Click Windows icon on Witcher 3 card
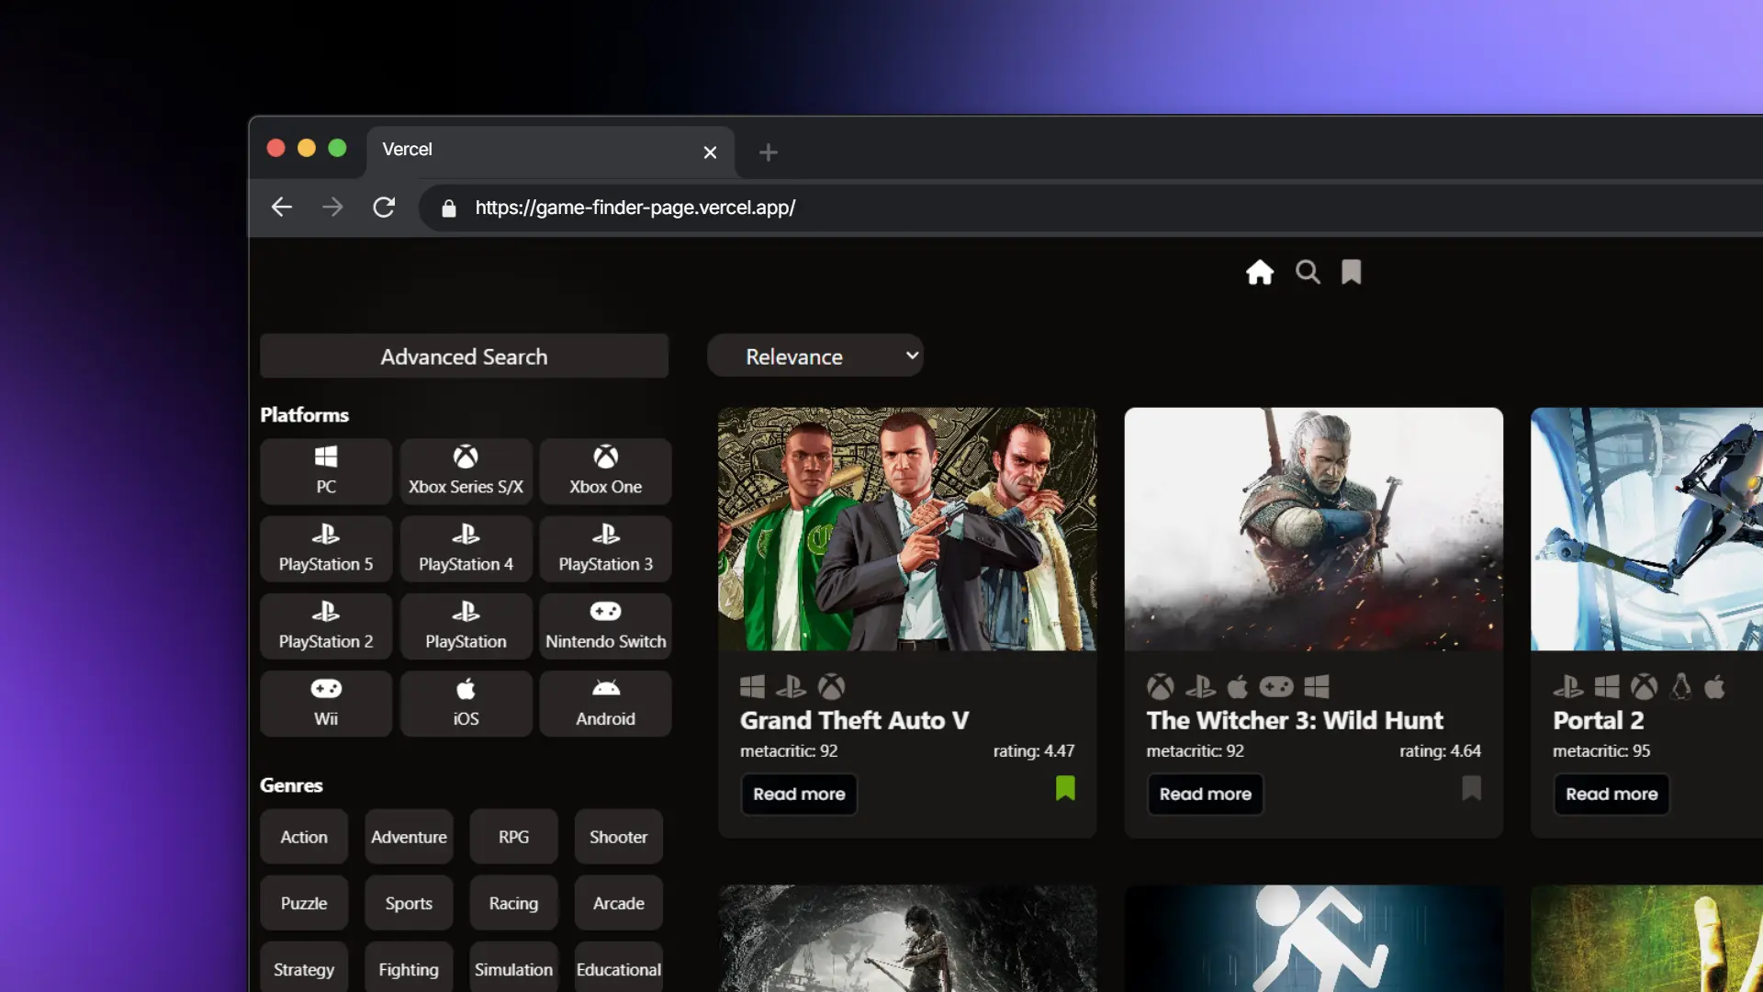The width and height of the screenshot is (1763, 992). (1317, 686)
